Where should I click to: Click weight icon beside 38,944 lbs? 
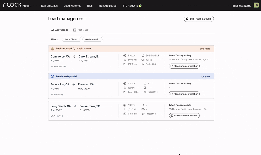pyautogui.click(x=125, y=92)
